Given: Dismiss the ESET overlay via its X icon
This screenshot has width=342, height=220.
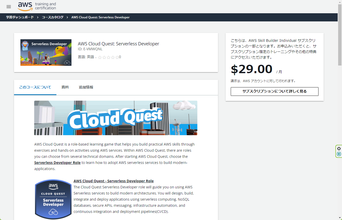Looking at the screenshot, I should [x=339, y=148].
